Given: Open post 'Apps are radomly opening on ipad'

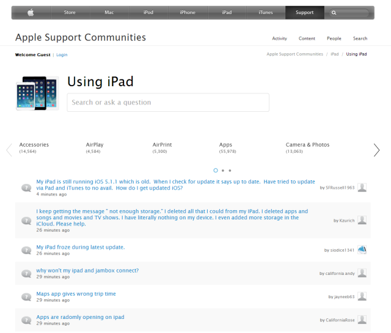Looking at the screenshot, I should (80, 317).
